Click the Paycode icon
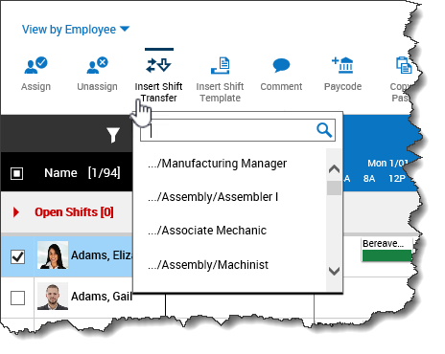The height and width of the screenshot is (354, 445). (x=342, y=65)
